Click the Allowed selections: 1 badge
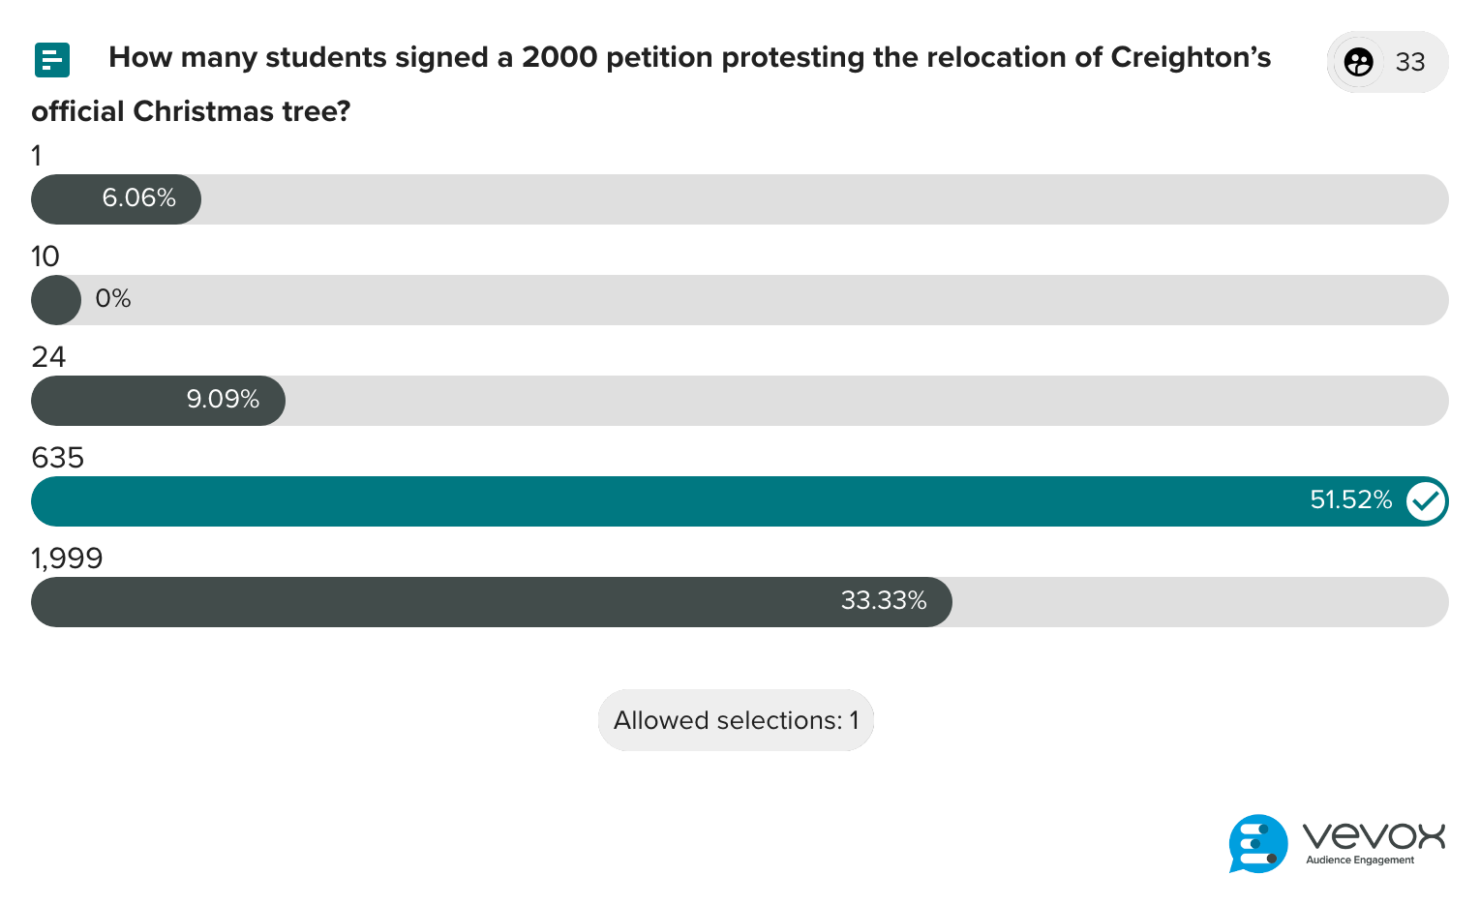Image resolution: width=1480 pixels, height=906 pixels. tap(736, 720)
